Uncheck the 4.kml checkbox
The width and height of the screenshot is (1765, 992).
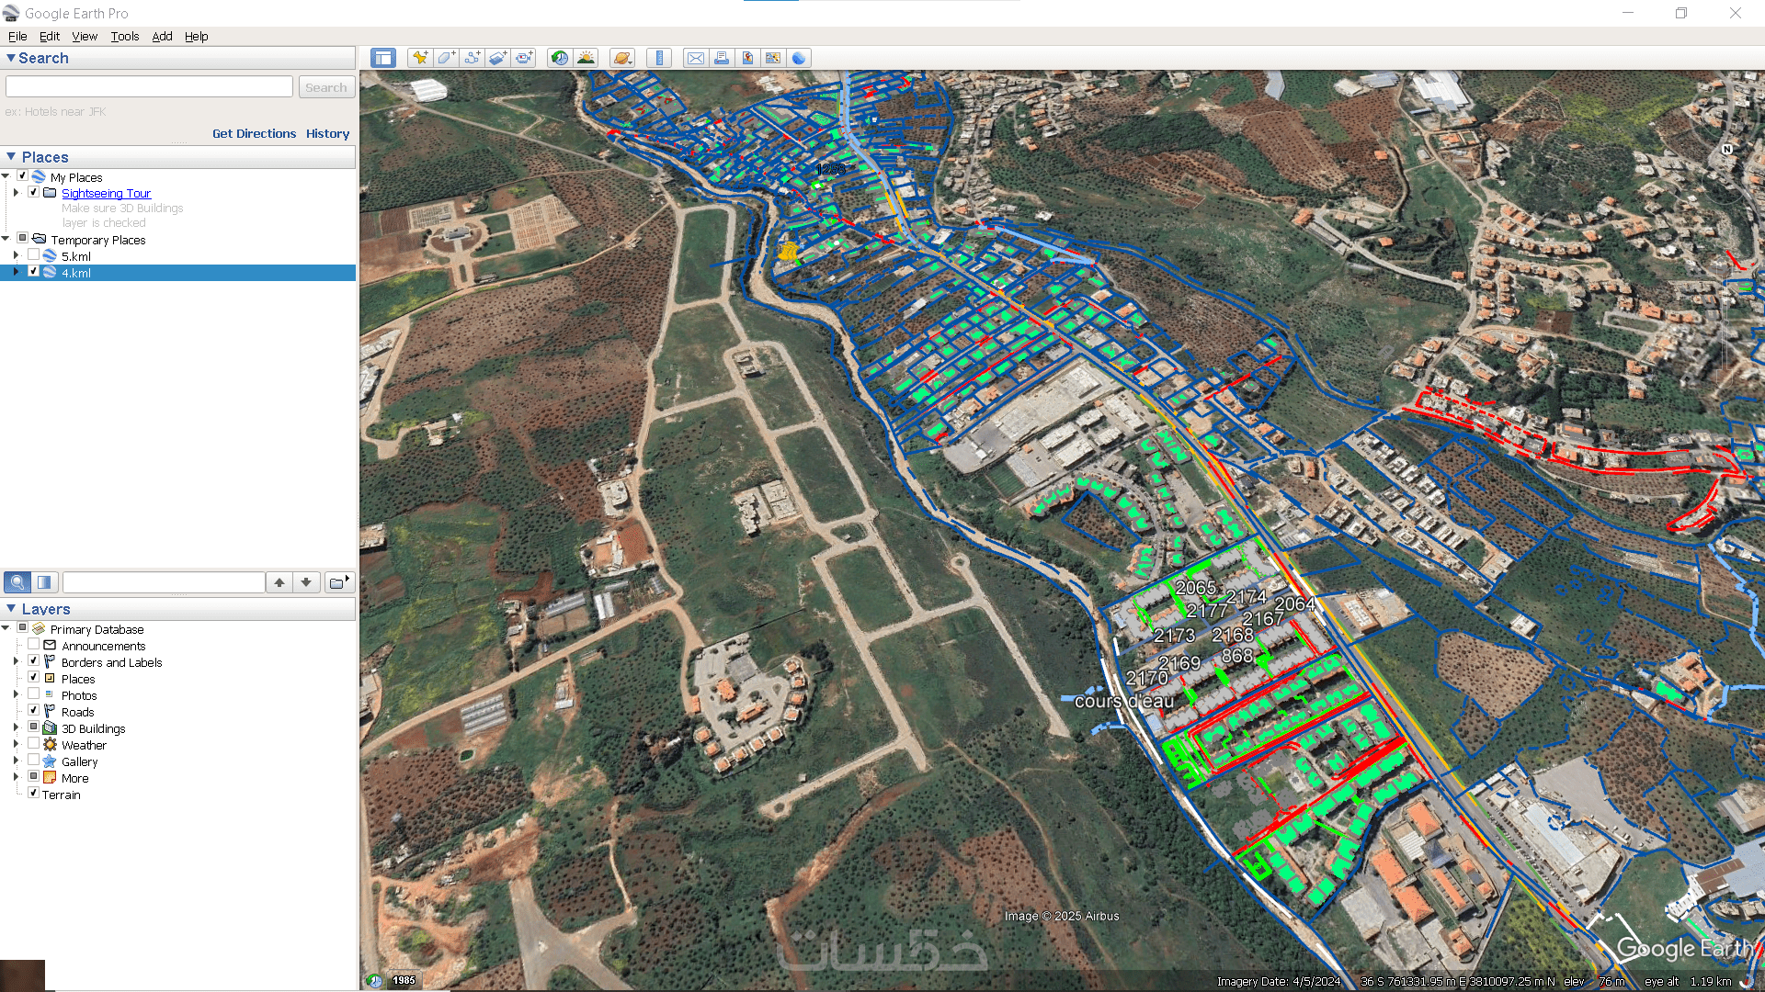pyautogui.click(x=34, y=272)
